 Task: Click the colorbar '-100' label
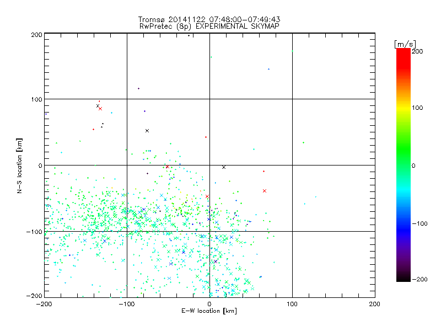pyautogui.click(x=420, y=224)
